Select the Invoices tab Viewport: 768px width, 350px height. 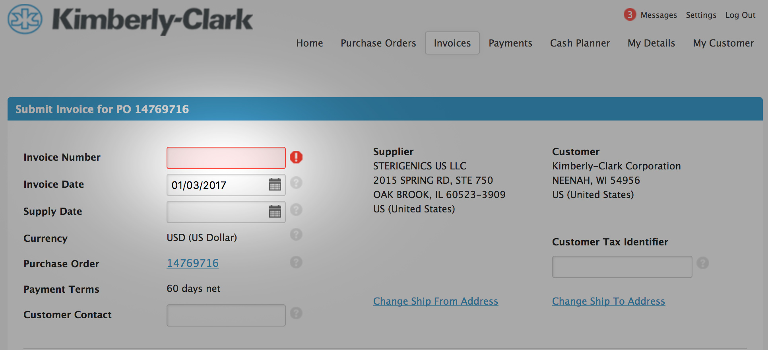point(452,43)
